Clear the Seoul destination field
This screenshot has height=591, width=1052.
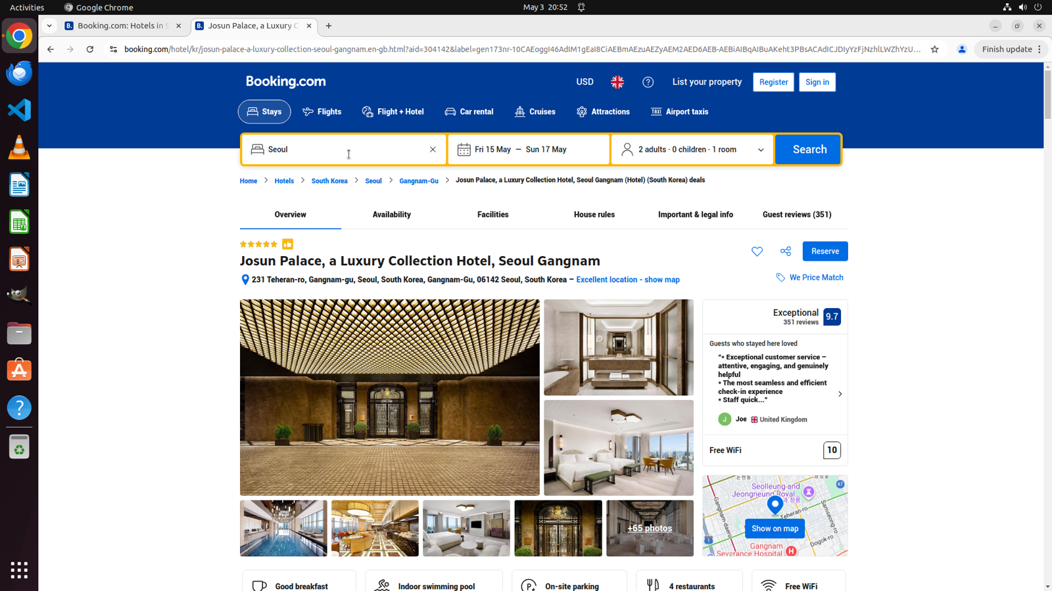pos(433,150)
